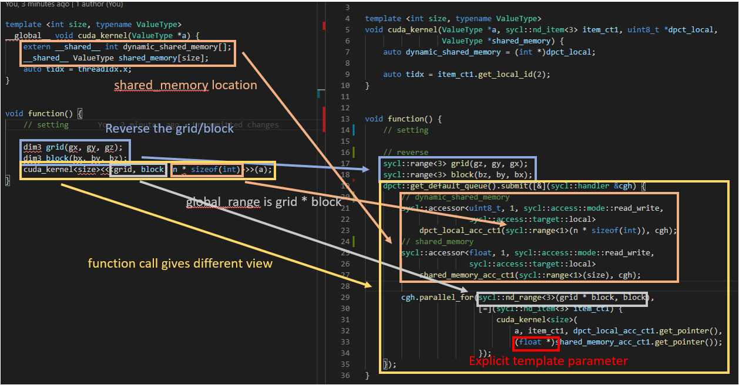The height and width of the screenshot is (385, 739).
Task: Click the small red deleted-line arrow near line 18
Action: [x=352, y=180]
